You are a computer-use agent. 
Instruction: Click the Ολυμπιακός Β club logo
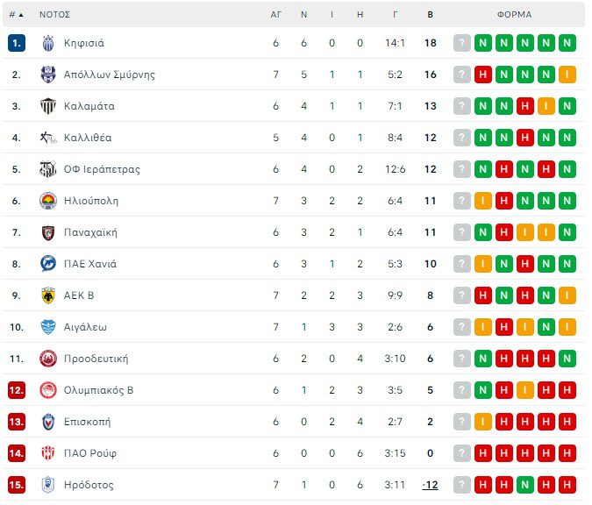pyautogui.click(x=48, y=390)
